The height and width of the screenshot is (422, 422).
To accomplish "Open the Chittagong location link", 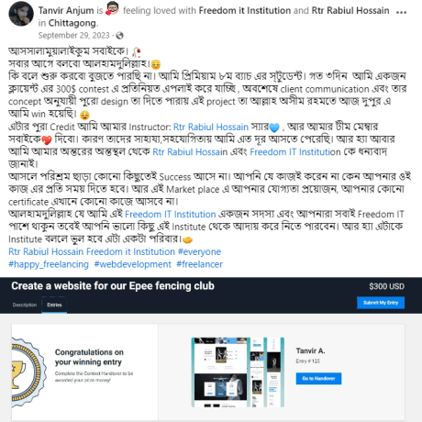I will click(x=72, y=23).
